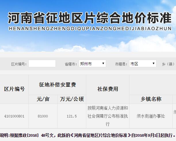The width and height of the screenshot is (176, 141).
Task: Click the 省辖市 filter label
Action: pyautogui.click(x=71, y=64)
